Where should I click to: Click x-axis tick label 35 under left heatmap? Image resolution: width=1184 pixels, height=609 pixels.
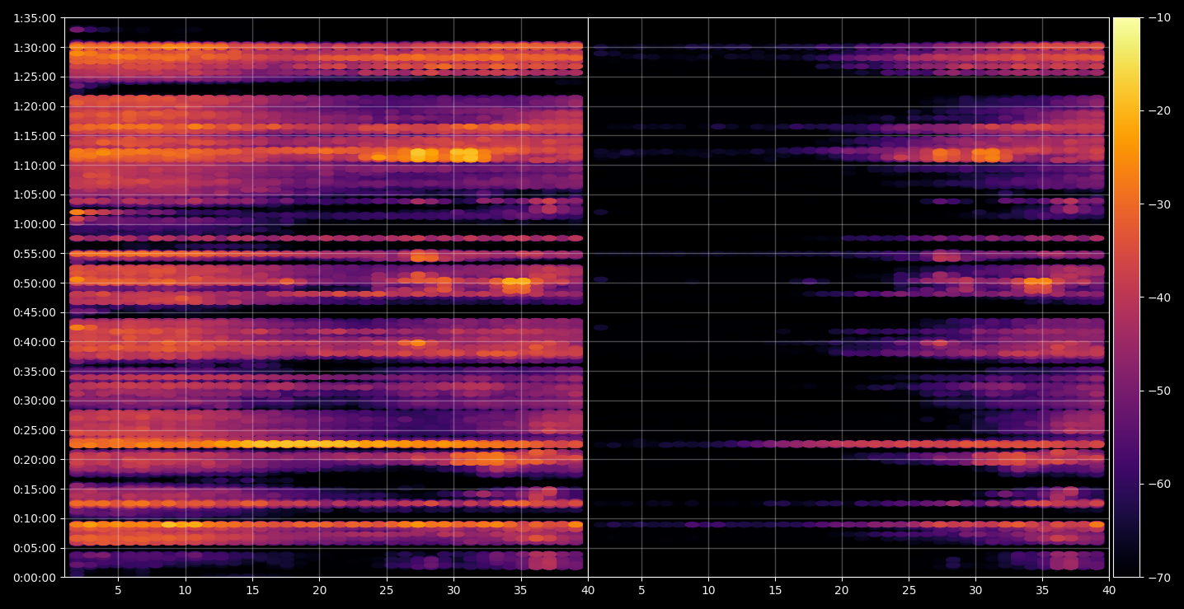[x=521, y=591]
